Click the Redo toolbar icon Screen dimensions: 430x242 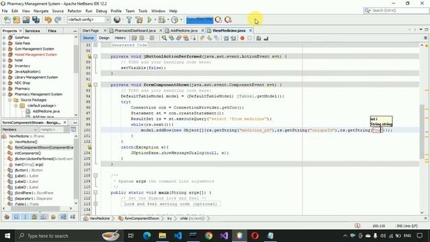58,19
